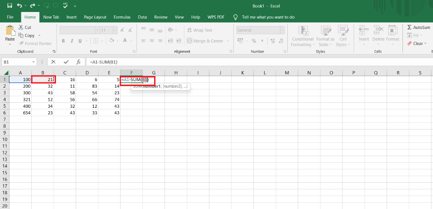The height and width of the screenshot is (209, 433).
Task: Click the AutoSum button
Action: click(419, 27)
